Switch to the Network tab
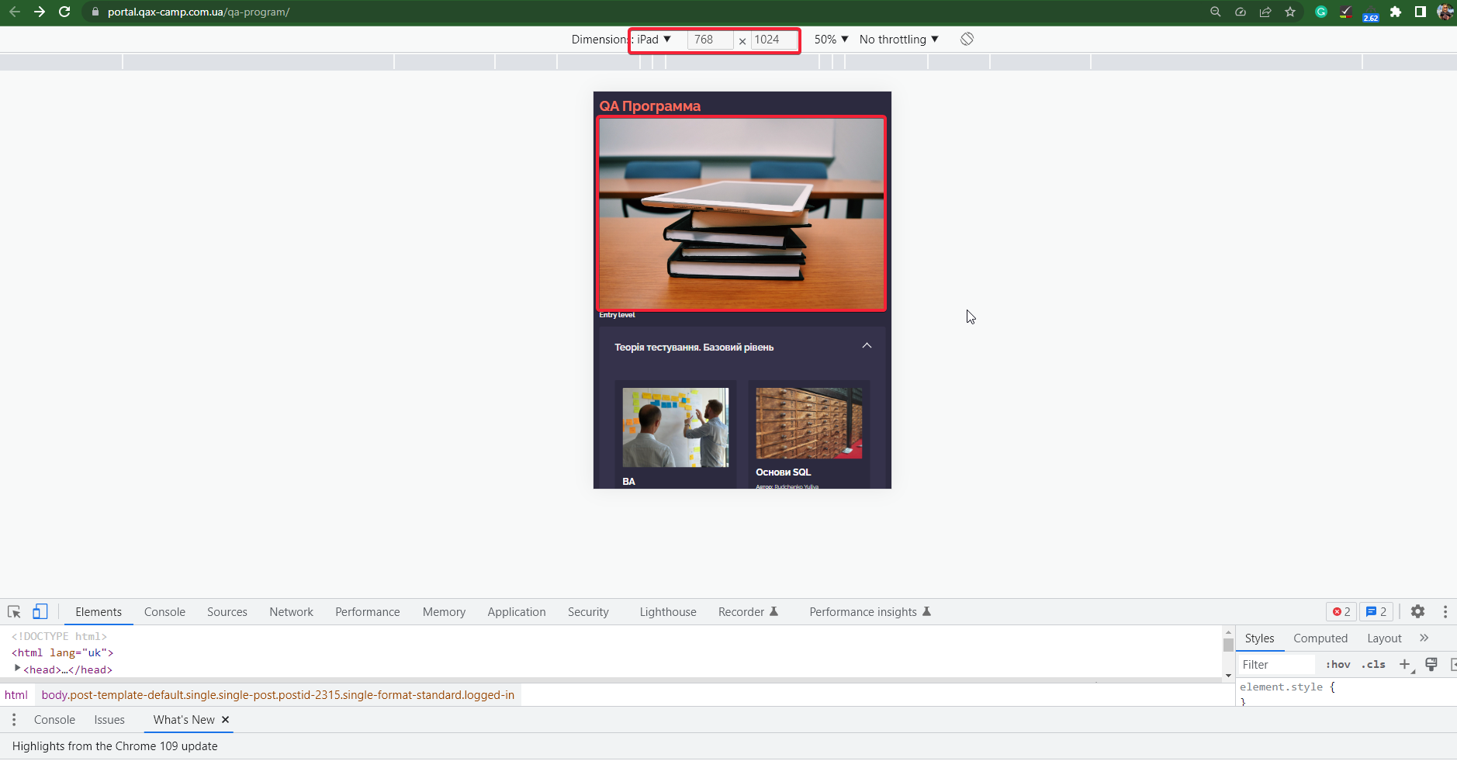This screenshot has width=1457, height=768. coord(290,612)
